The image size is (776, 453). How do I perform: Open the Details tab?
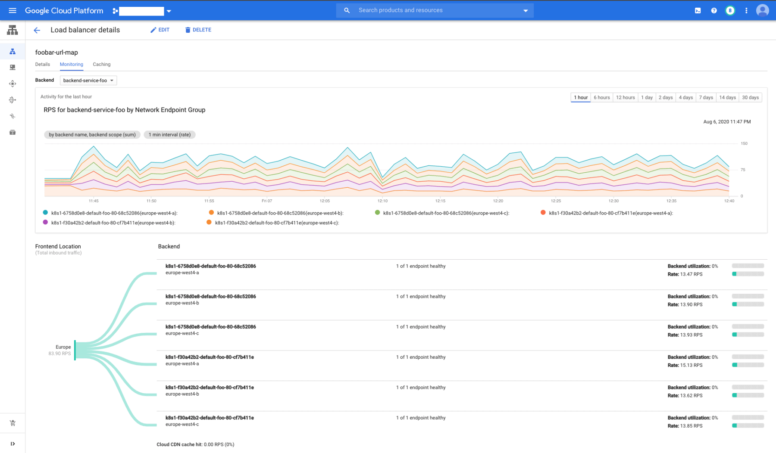[42, 64]
